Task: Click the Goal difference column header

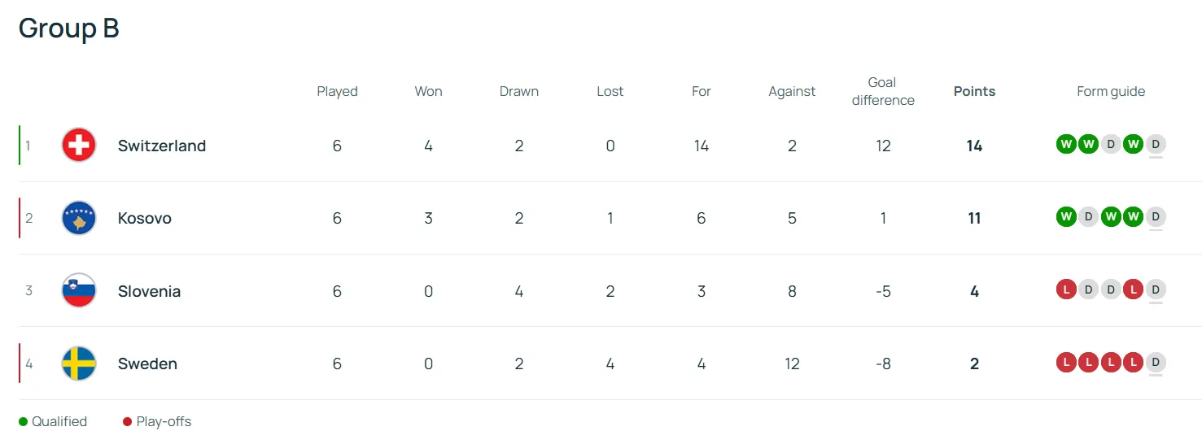Action: (x=883, y=91)
